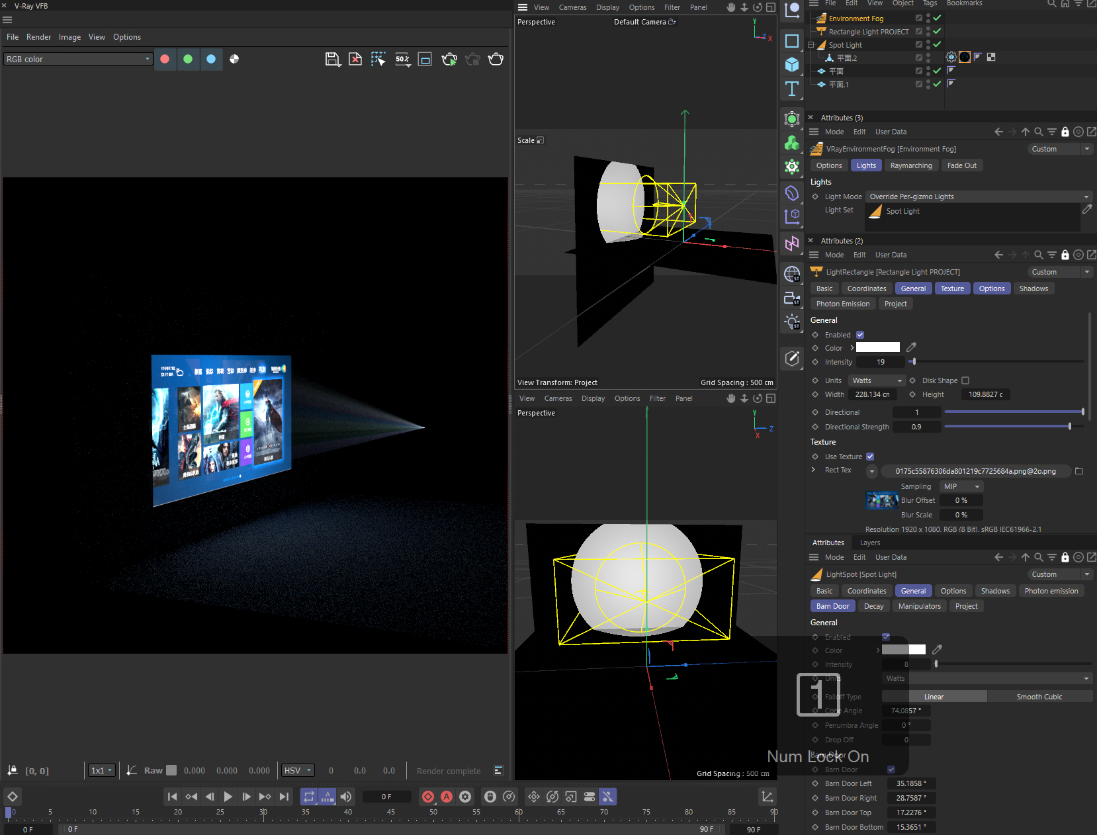
Task: Open the Shadows tab of Rectangle Light
Action: (x=1033, y=288)
